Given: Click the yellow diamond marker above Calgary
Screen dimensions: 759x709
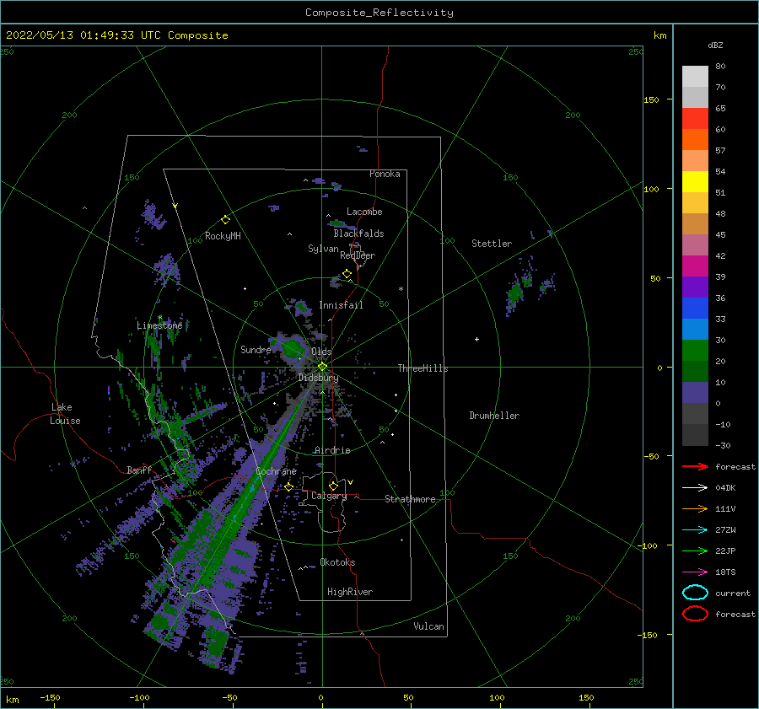Looking at the screenshot, I should (x=333, y=486).
